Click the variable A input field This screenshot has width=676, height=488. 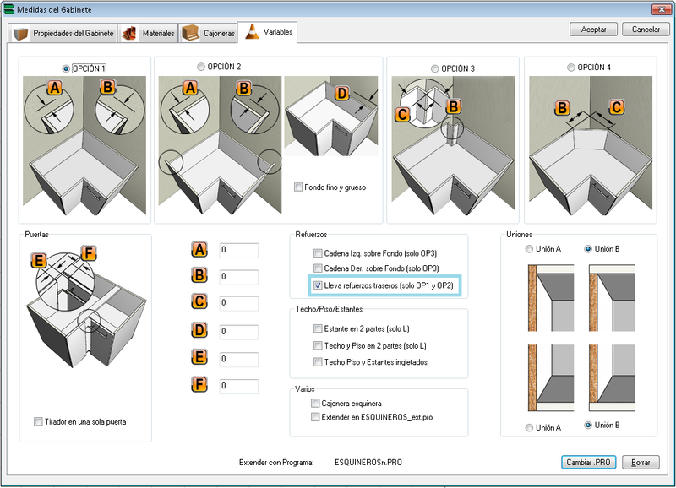[x=239, y=250]
